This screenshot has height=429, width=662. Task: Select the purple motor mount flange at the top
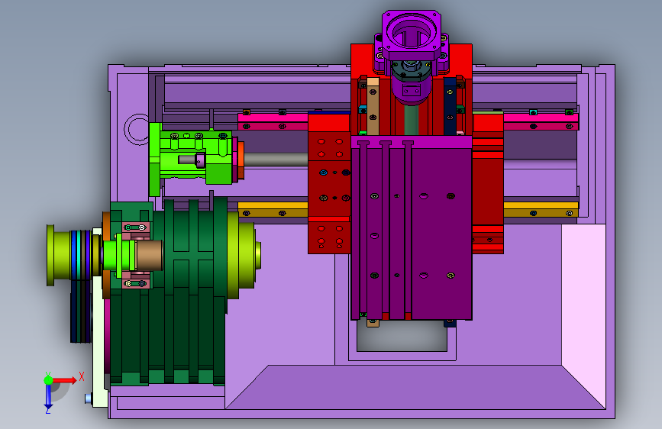coord(412,35)
